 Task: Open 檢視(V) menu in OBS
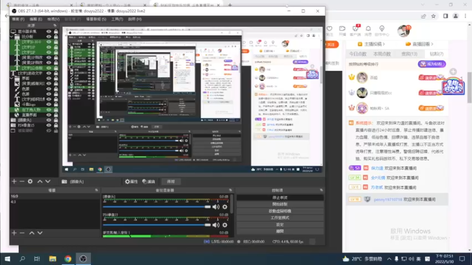53,19
